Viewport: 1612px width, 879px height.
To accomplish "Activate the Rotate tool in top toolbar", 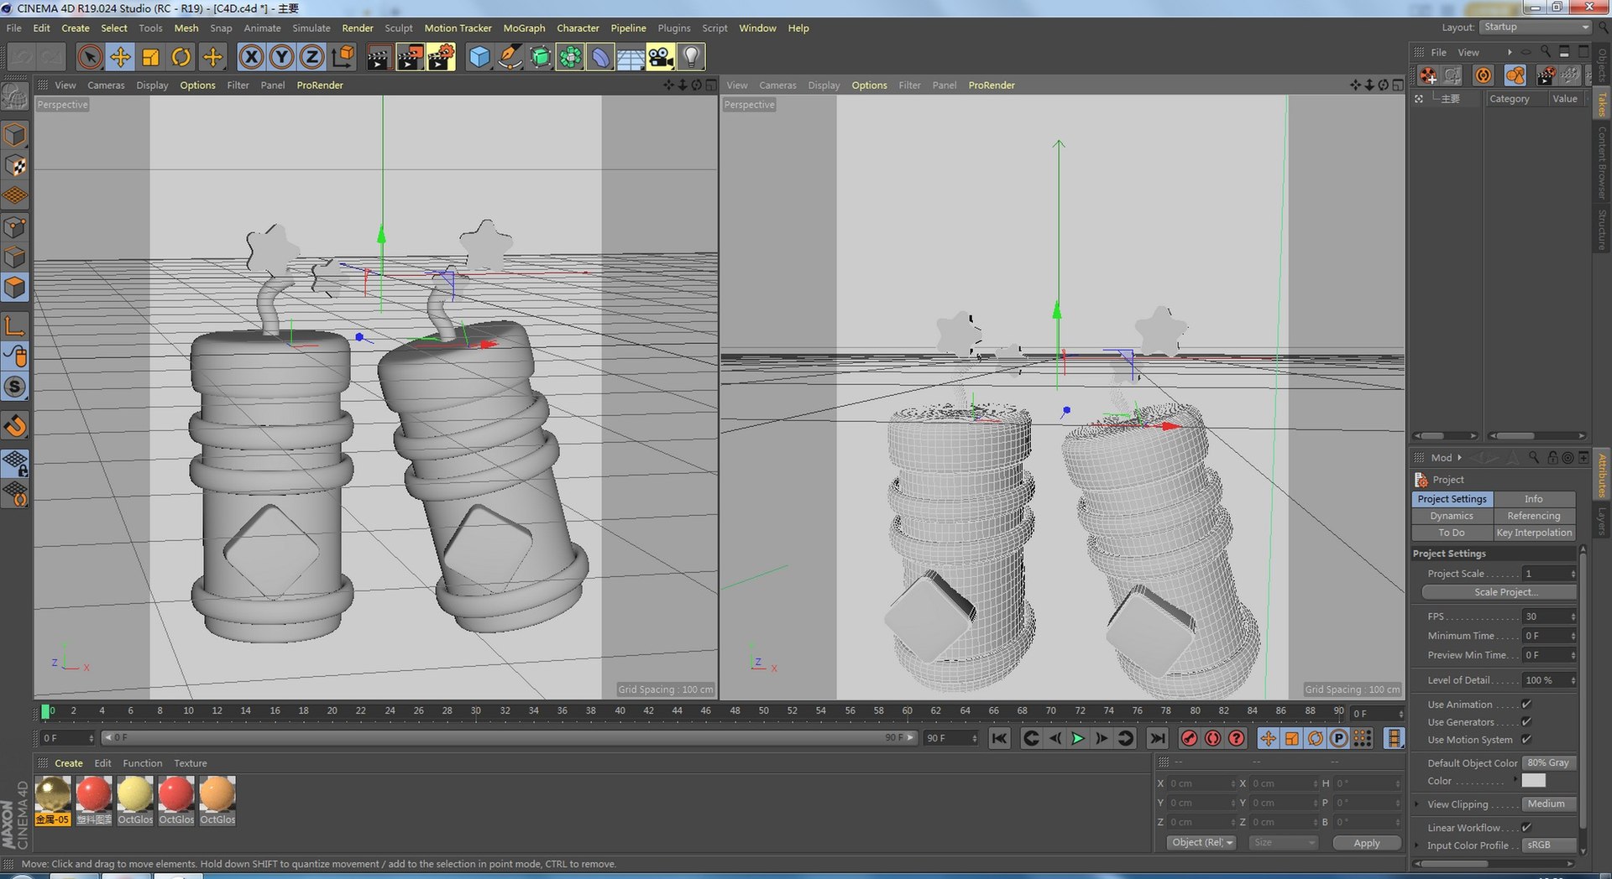I will 181,57.
